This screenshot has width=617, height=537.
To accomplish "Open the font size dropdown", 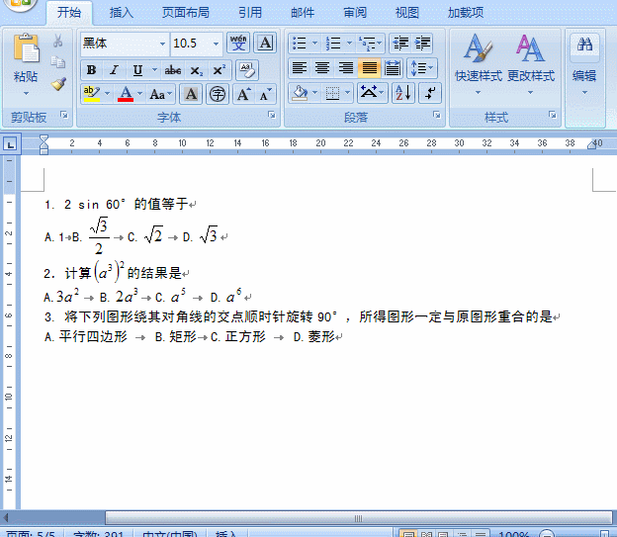I will click(x=216, y=44).
